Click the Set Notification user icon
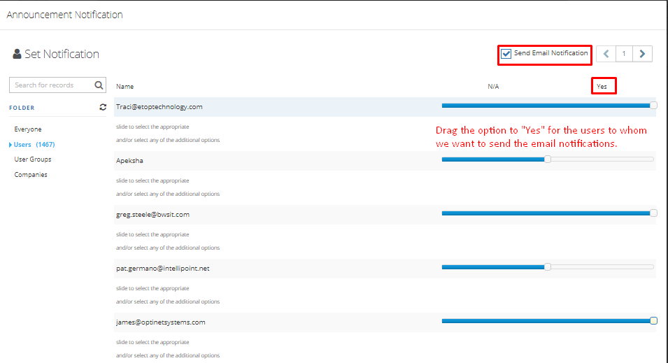668x363 pixels. pyautogui.click(x=17, y=54)
